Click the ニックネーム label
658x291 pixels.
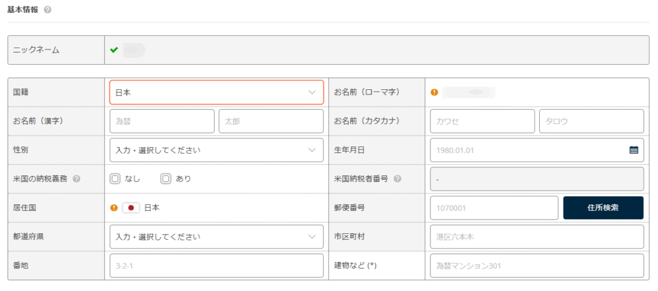point(36,50)
